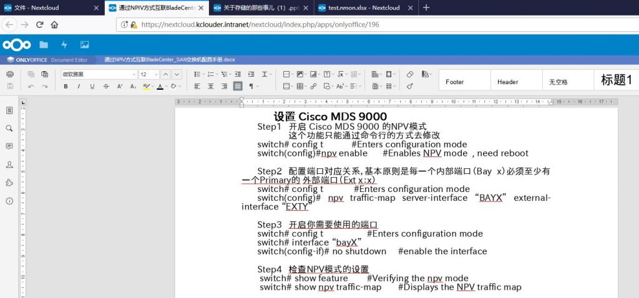Increase font size with up-chevron button
The image size is (639, 298).
coord(165,75)
